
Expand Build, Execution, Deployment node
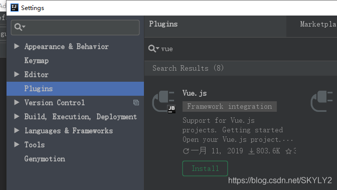(17, 116)
